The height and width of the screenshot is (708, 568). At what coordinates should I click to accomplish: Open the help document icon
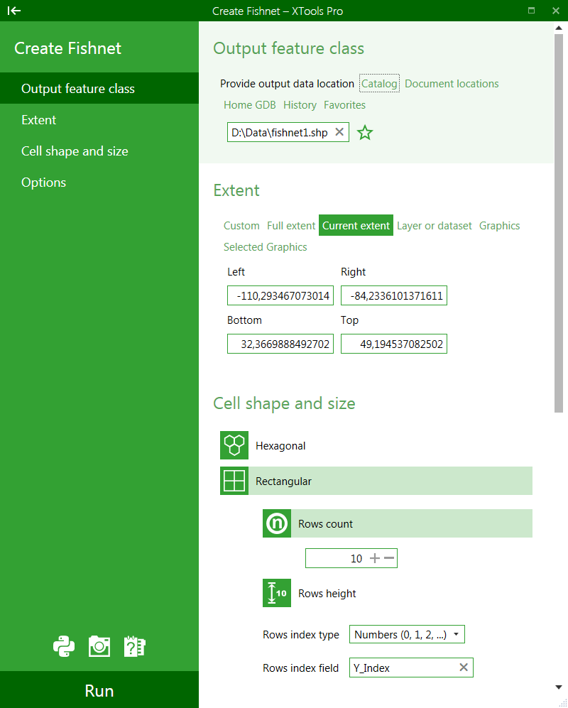[135, 646]
